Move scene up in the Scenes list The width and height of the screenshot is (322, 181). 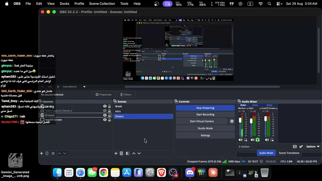[134, 153]
